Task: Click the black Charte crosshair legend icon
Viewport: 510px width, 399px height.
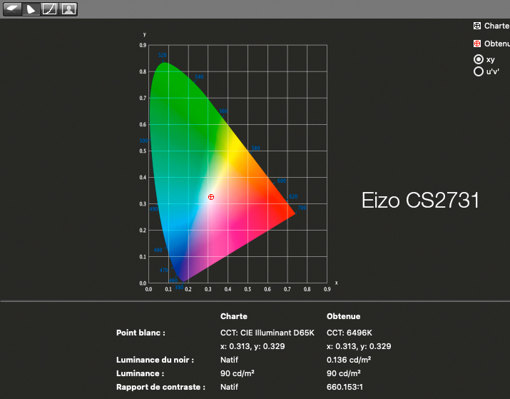Action: [x=477, y=26]
